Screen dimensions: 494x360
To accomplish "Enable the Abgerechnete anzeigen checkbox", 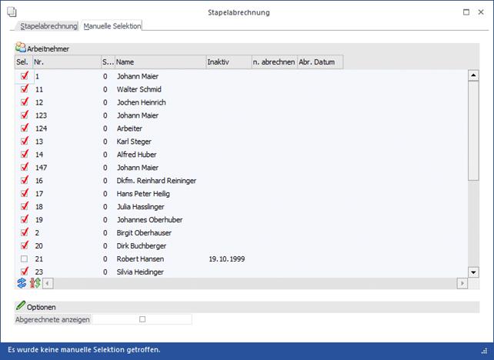I will click(142, 318).
